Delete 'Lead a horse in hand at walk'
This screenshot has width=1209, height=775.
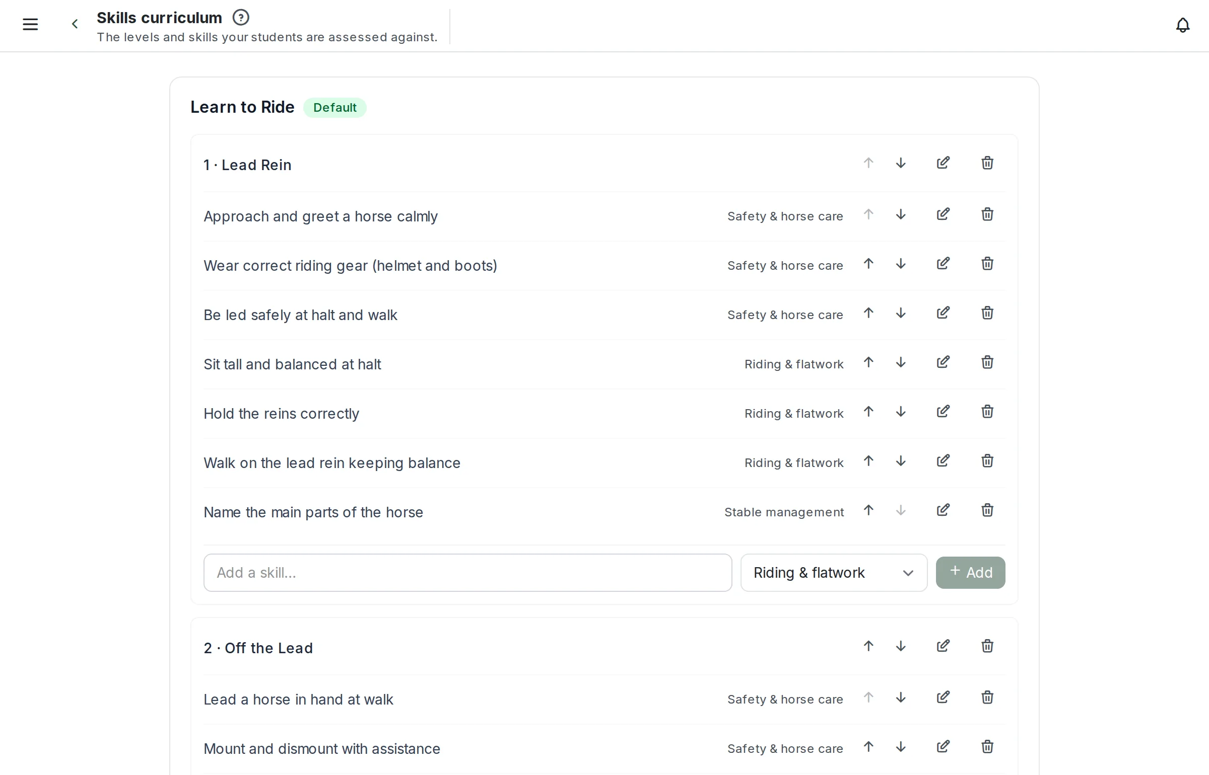987,697
